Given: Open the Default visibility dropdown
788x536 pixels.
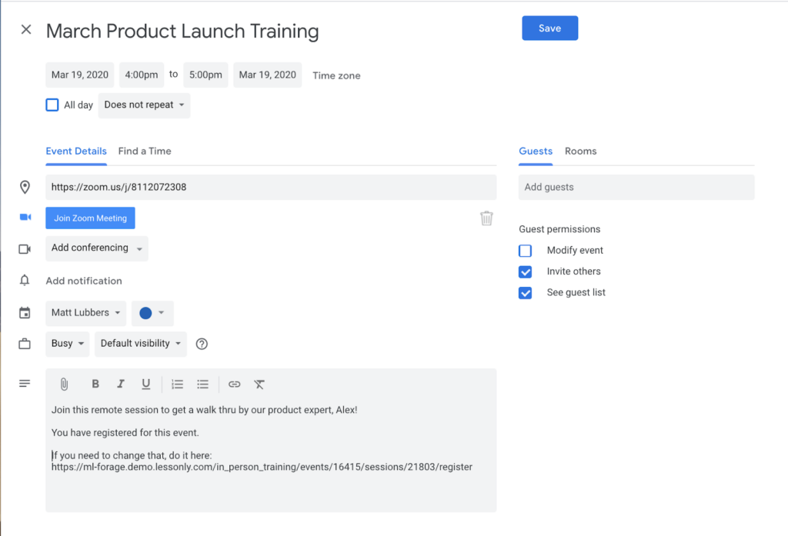Looking at the screenshot, I should coord(141,344).
